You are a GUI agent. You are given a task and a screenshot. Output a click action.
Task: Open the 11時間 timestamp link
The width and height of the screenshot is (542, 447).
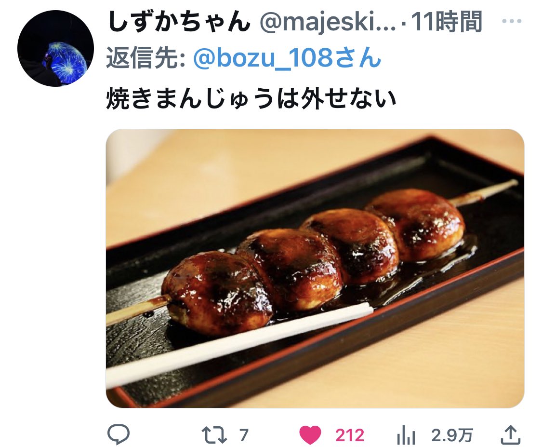pos(446,21)
